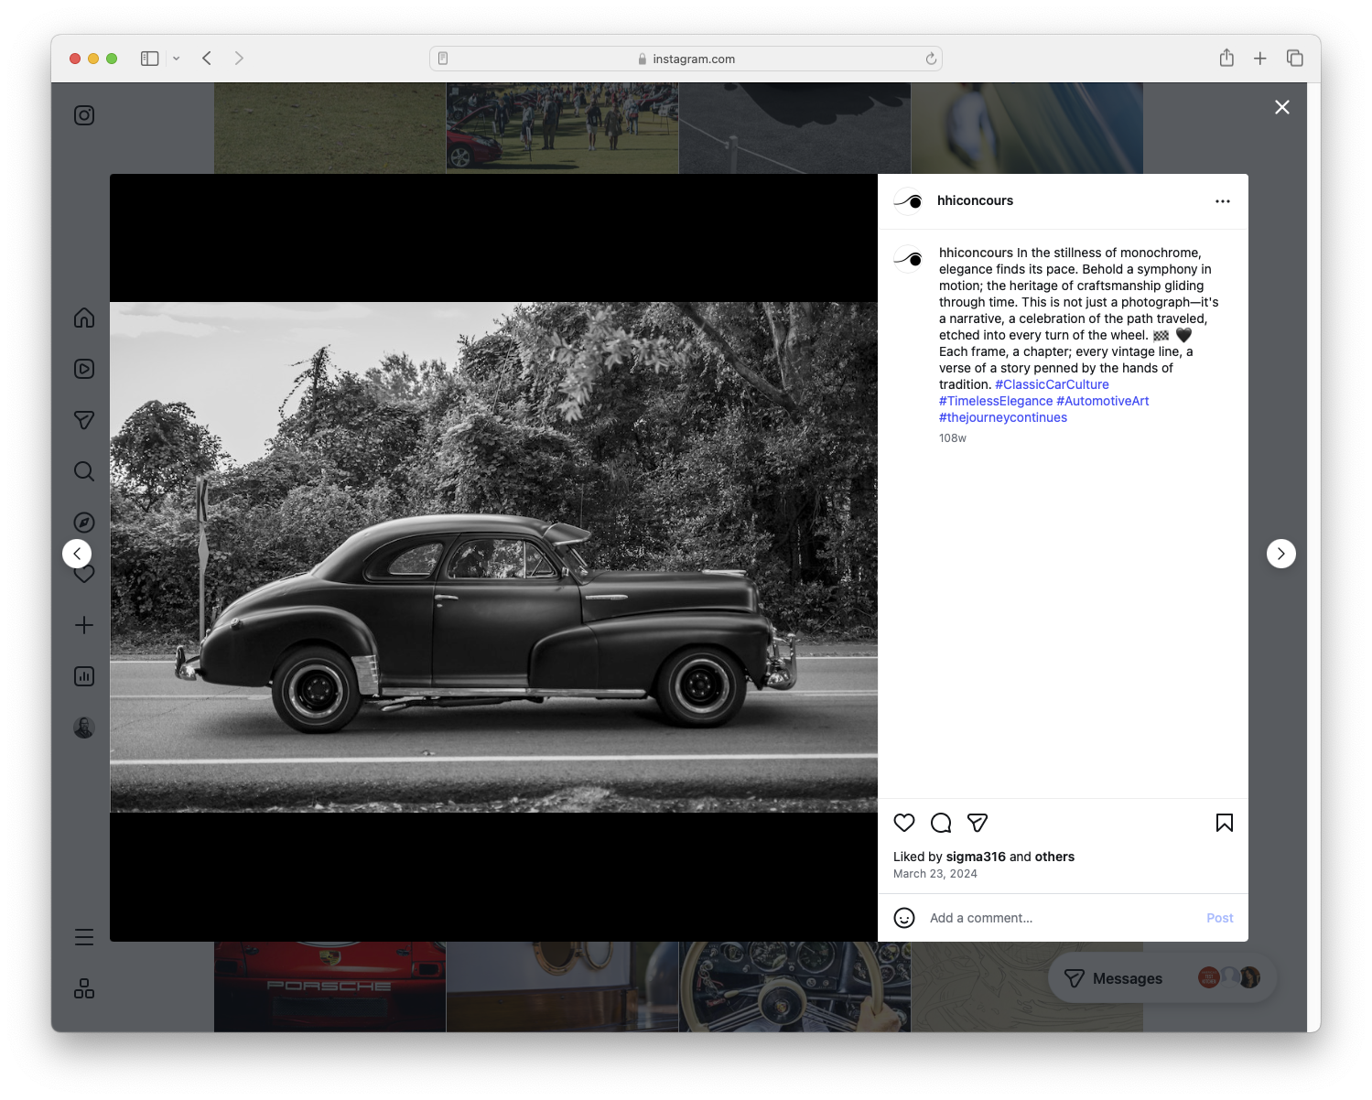The width and height of the screenshot is (1372, 1100).
Task: Toggle the bookmark to save the post
Action: click(1224, 823)
